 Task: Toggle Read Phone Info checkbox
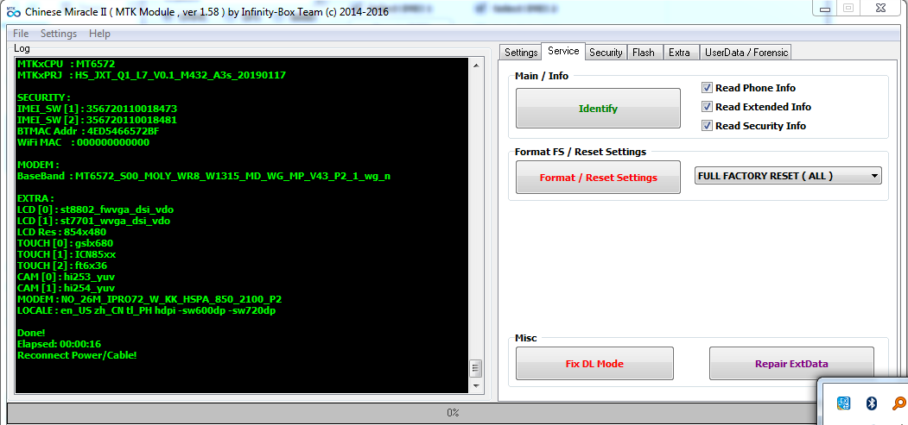[x=707, y=88]
